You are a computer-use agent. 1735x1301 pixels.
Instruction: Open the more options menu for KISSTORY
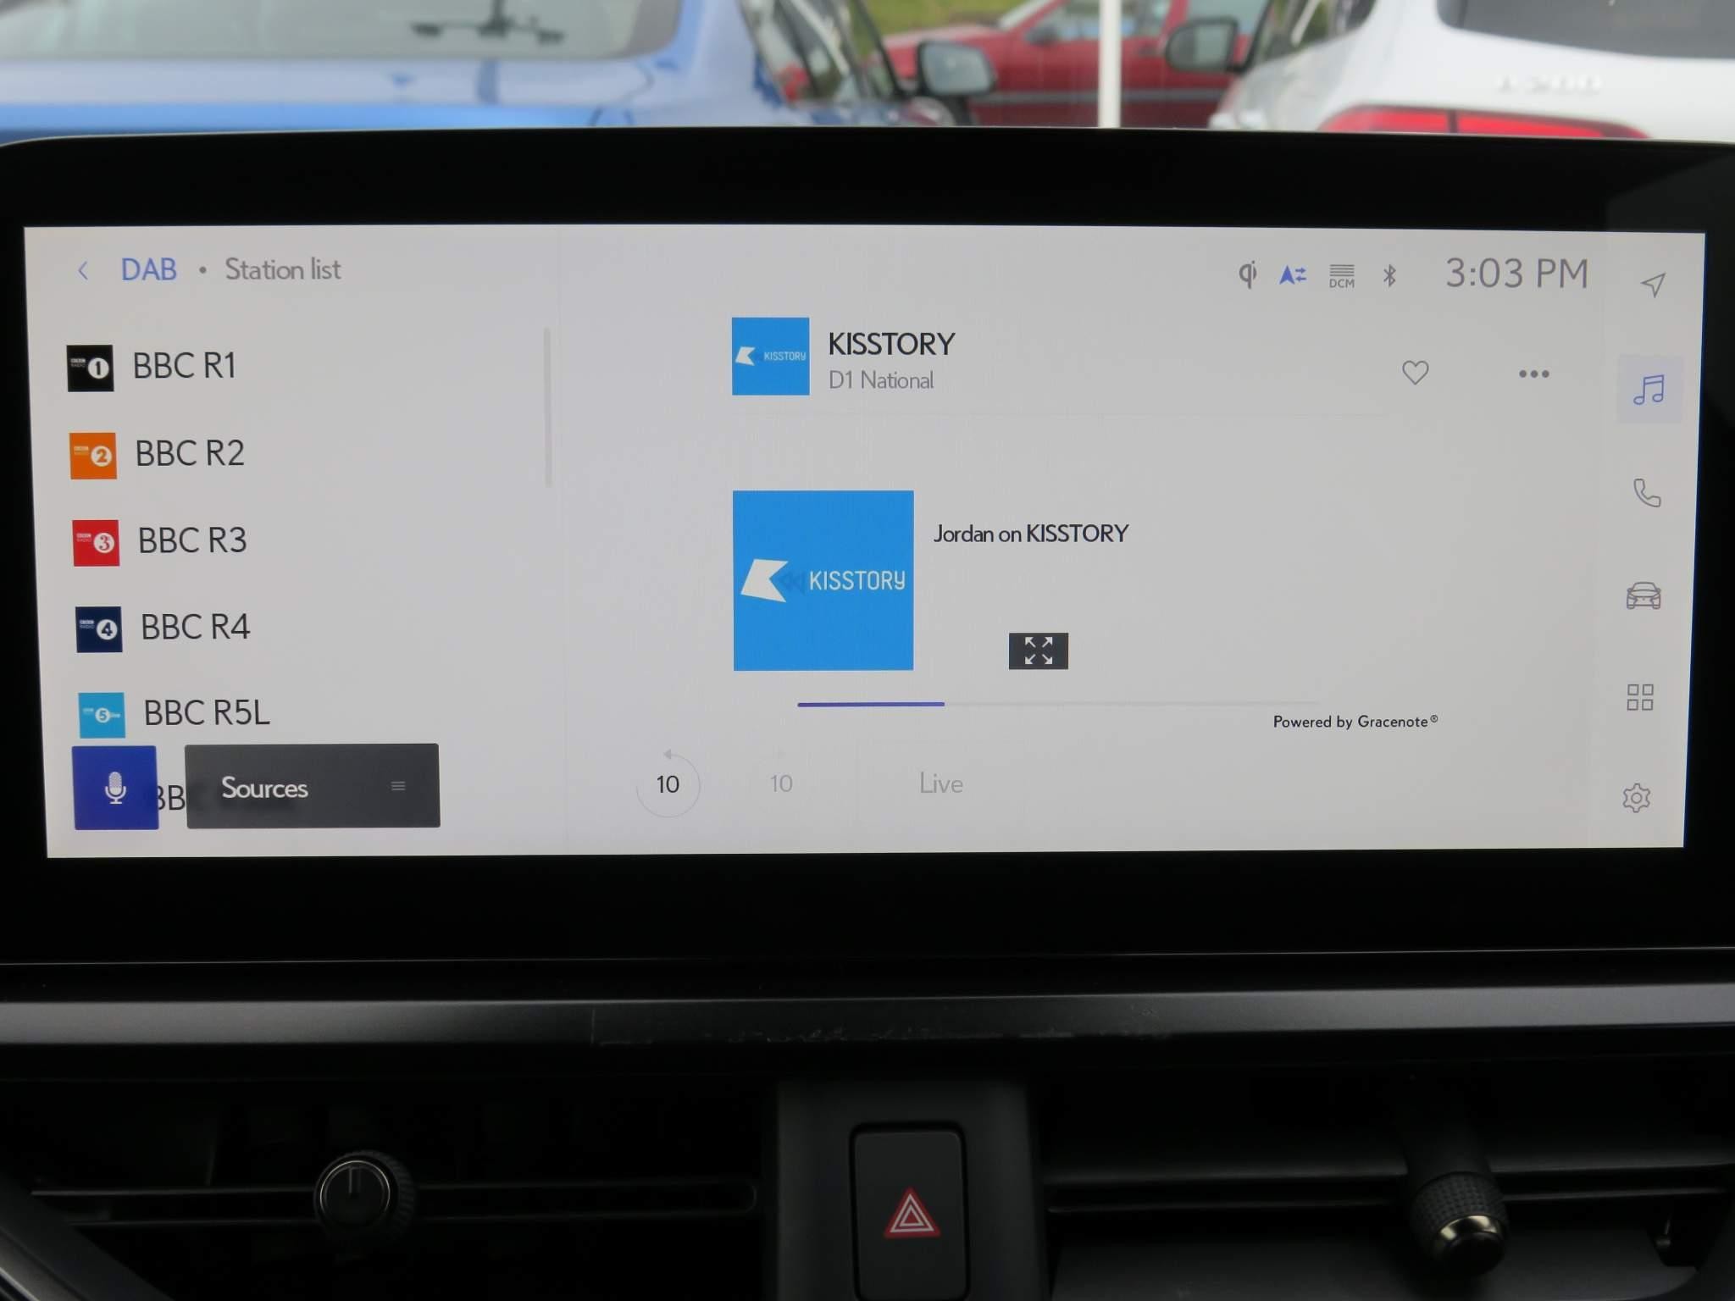(1534, 370)
